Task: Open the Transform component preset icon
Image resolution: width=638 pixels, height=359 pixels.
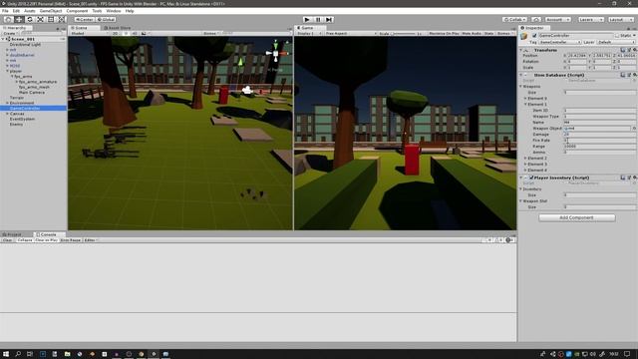Action: 629,50
